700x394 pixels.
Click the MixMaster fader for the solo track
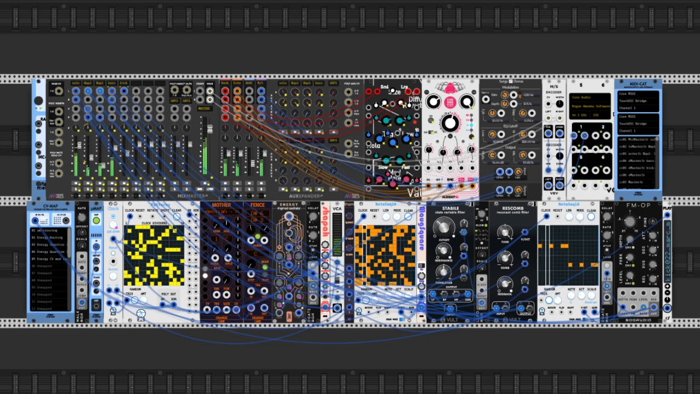click(79, 145)
